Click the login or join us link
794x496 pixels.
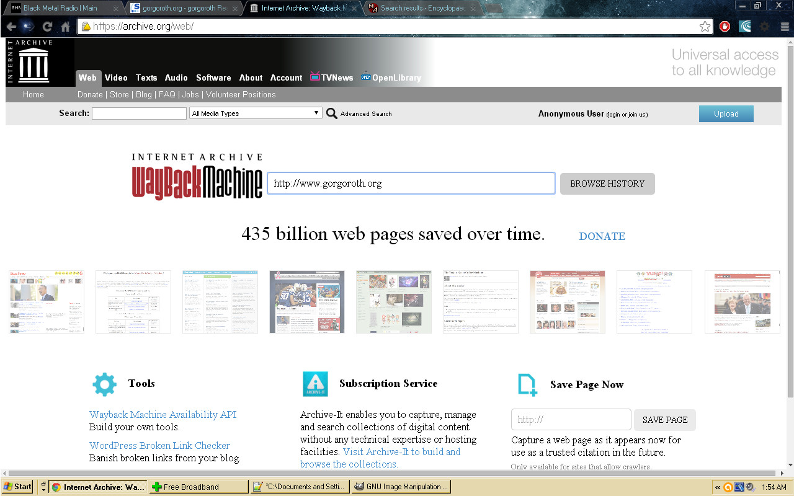tap(627, 115)
